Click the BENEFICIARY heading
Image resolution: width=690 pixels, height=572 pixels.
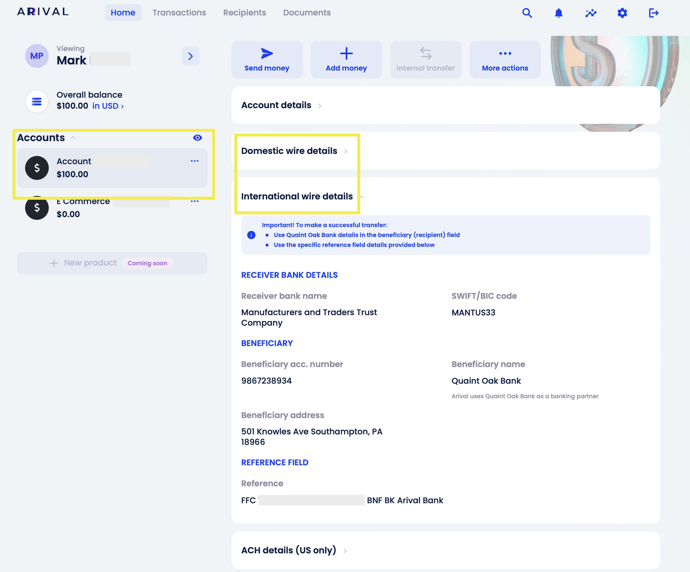click(267, 343)
